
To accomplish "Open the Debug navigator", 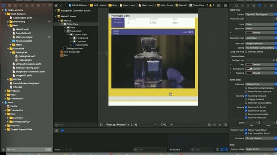I will 39,6.
